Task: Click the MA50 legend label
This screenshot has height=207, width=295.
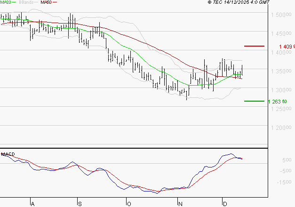Action: click(x=46, y=2)
